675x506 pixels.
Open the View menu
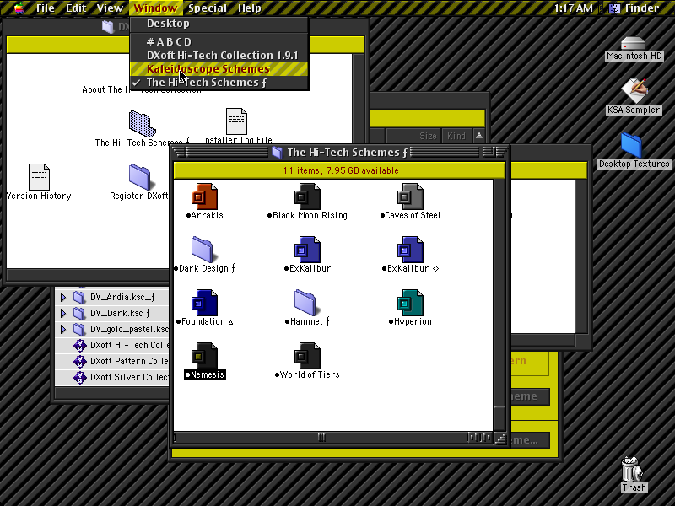[x=110, y=8]
